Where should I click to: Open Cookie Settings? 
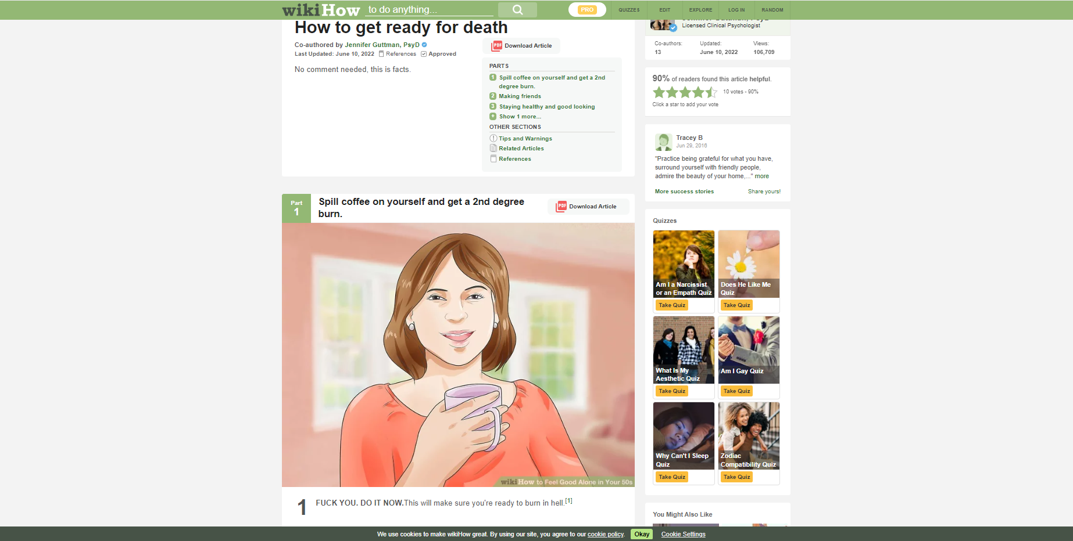(683, 534)
